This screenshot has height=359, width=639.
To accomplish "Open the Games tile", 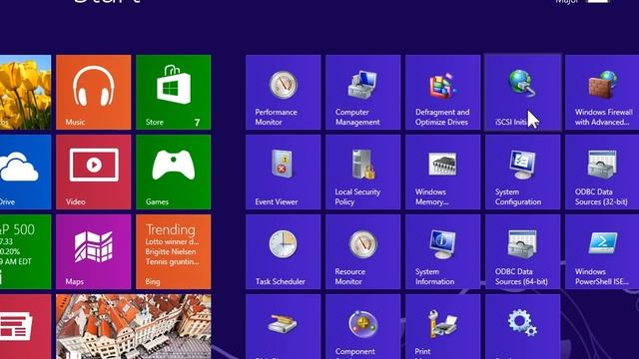I will (173, 173).
